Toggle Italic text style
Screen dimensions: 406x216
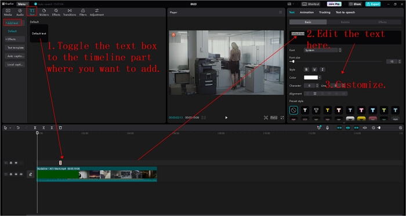[x=322, y=69]
